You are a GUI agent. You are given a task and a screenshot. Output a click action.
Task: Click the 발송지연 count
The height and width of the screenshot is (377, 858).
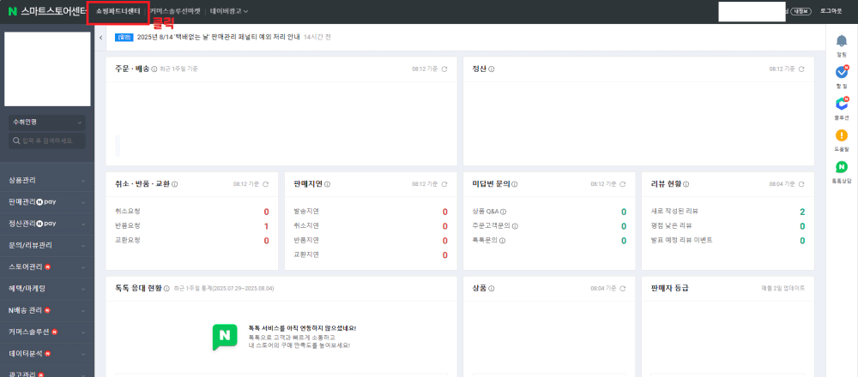point(444,212)
